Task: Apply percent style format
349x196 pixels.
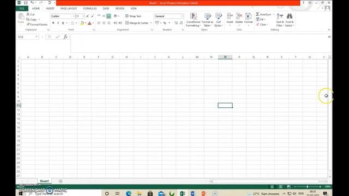Action: (165, 23)
